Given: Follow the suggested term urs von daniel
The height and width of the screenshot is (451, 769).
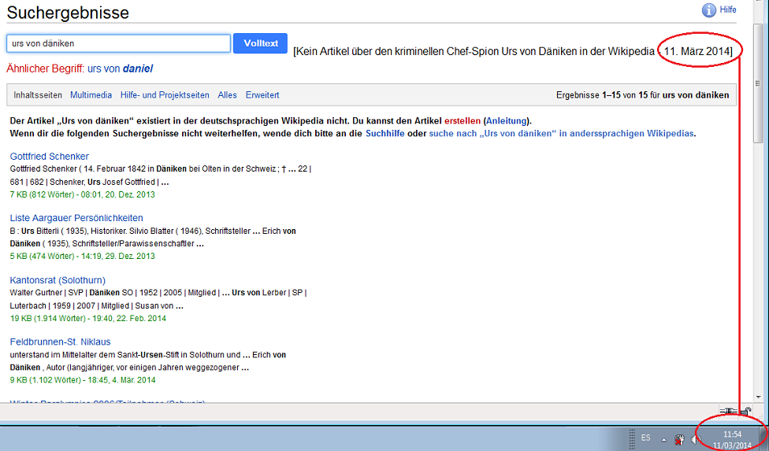Looking at the screenshot, I should tap(120, 68).
